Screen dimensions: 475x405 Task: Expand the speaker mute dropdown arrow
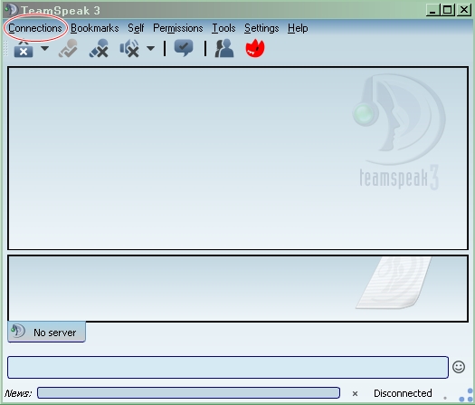(x=150, y=48)
